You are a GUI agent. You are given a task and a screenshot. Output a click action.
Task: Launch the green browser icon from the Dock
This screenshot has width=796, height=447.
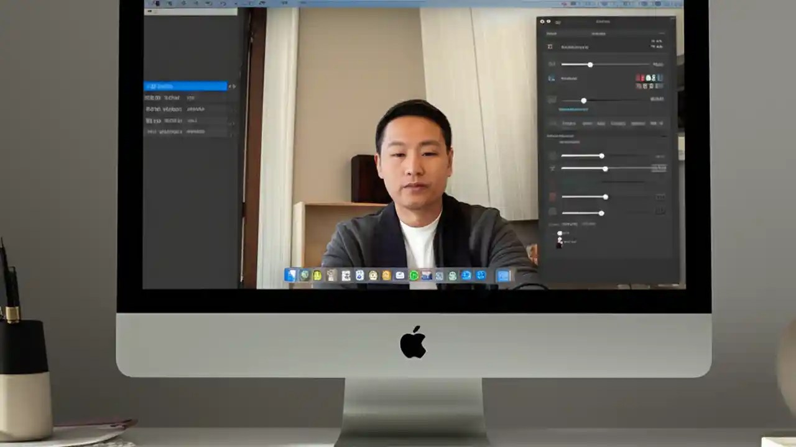(415, 275)
